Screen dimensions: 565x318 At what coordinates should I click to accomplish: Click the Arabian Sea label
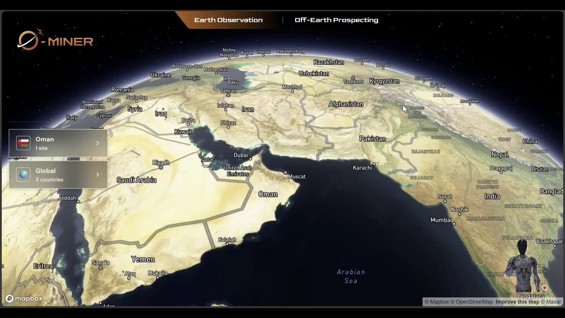pyautogui.click(x=351, y=276)
